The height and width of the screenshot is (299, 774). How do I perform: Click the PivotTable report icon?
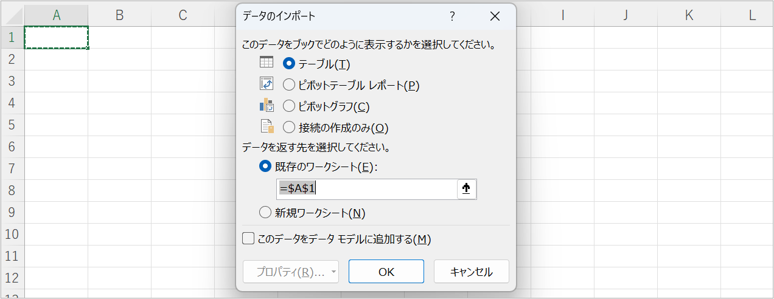point(267,84)
